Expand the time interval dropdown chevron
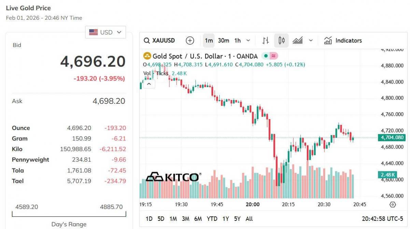Image resolution: width=410 pixels, height=229 pixels. (248, 41)
